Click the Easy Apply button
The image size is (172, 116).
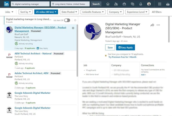click(x=126, y=47)
